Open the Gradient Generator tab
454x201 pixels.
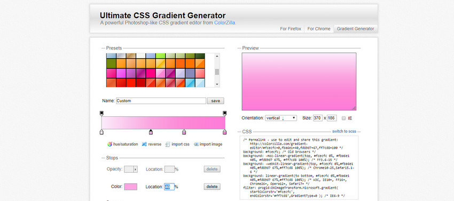tap(355, 29)
